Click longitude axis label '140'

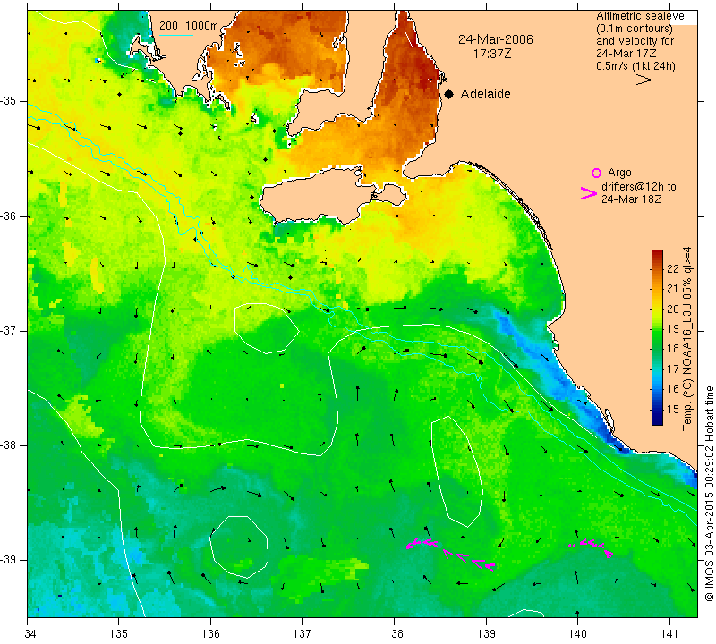tap(577, 633)
